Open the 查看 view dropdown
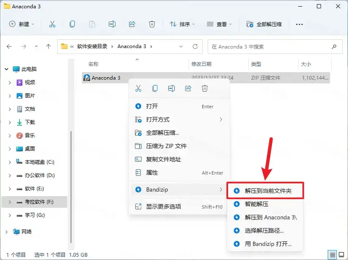Screen dimensions: 348x260 coord(219,24)
